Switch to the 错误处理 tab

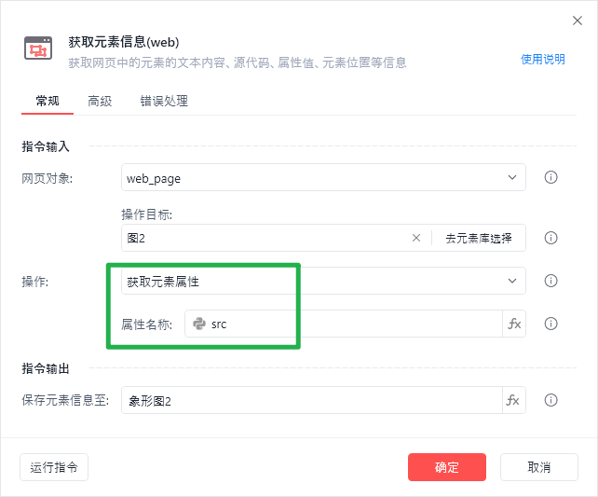(164, 101)
